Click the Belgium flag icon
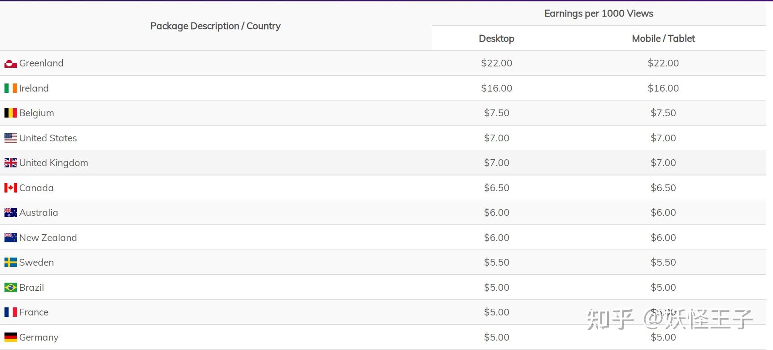773x350 pixels. tap(11, 113)
